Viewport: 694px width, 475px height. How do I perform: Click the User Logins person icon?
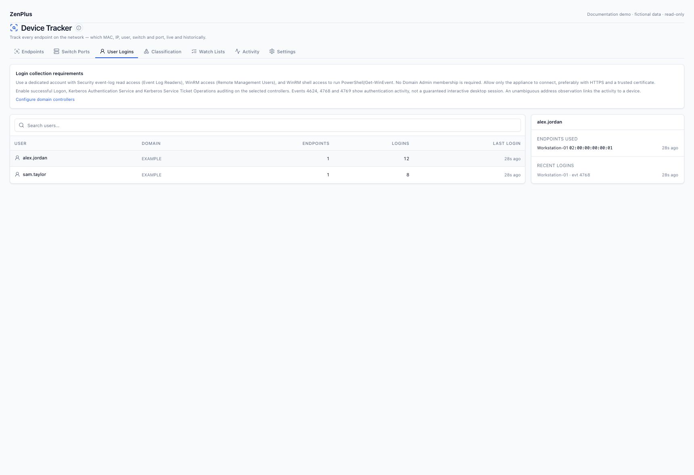(x=102, y=51)
